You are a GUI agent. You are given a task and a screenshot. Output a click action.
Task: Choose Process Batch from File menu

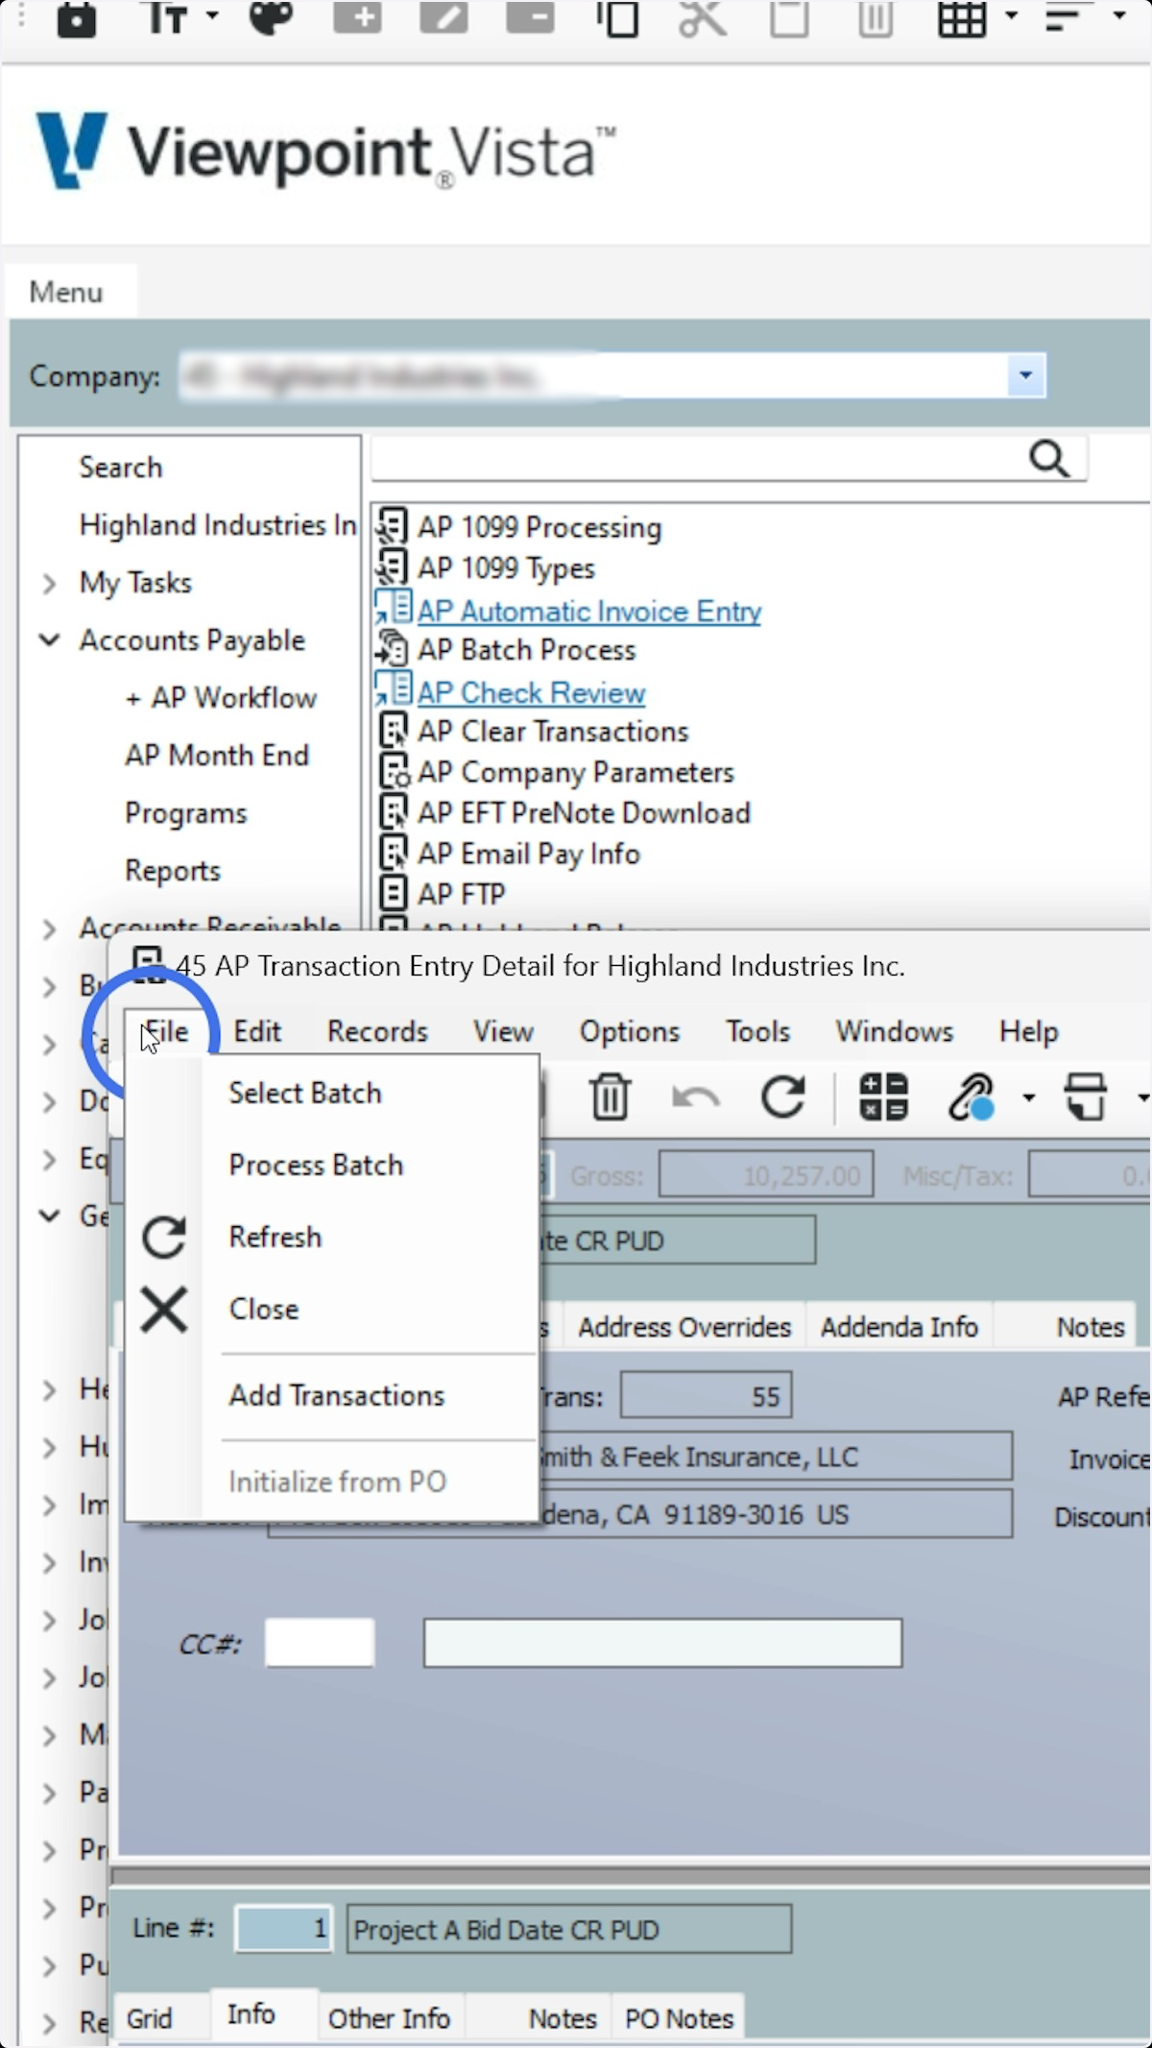pyautogui.click(x=331, y=1165)
